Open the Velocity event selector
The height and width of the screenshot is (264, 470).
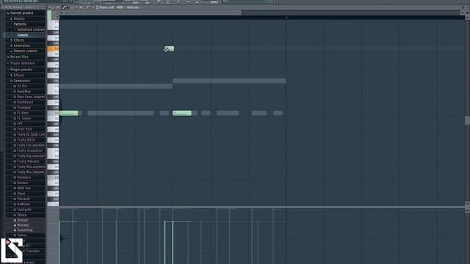(x=132, y=7)
